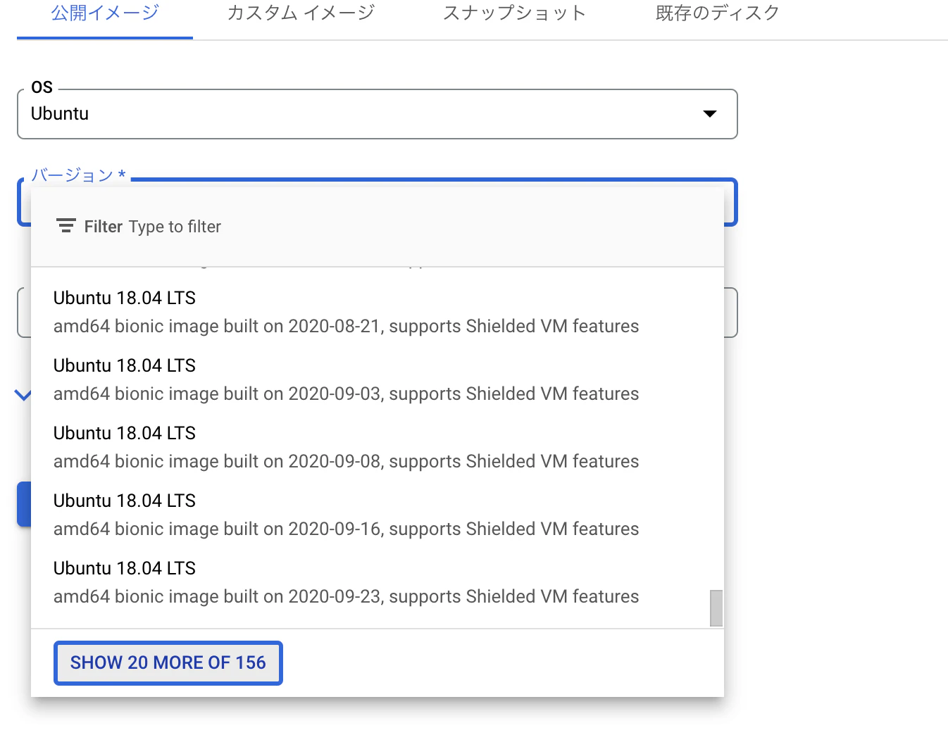Click the OS dropdown arrow
The width and height of the screenshot is (948, 742).
point(710,114)
